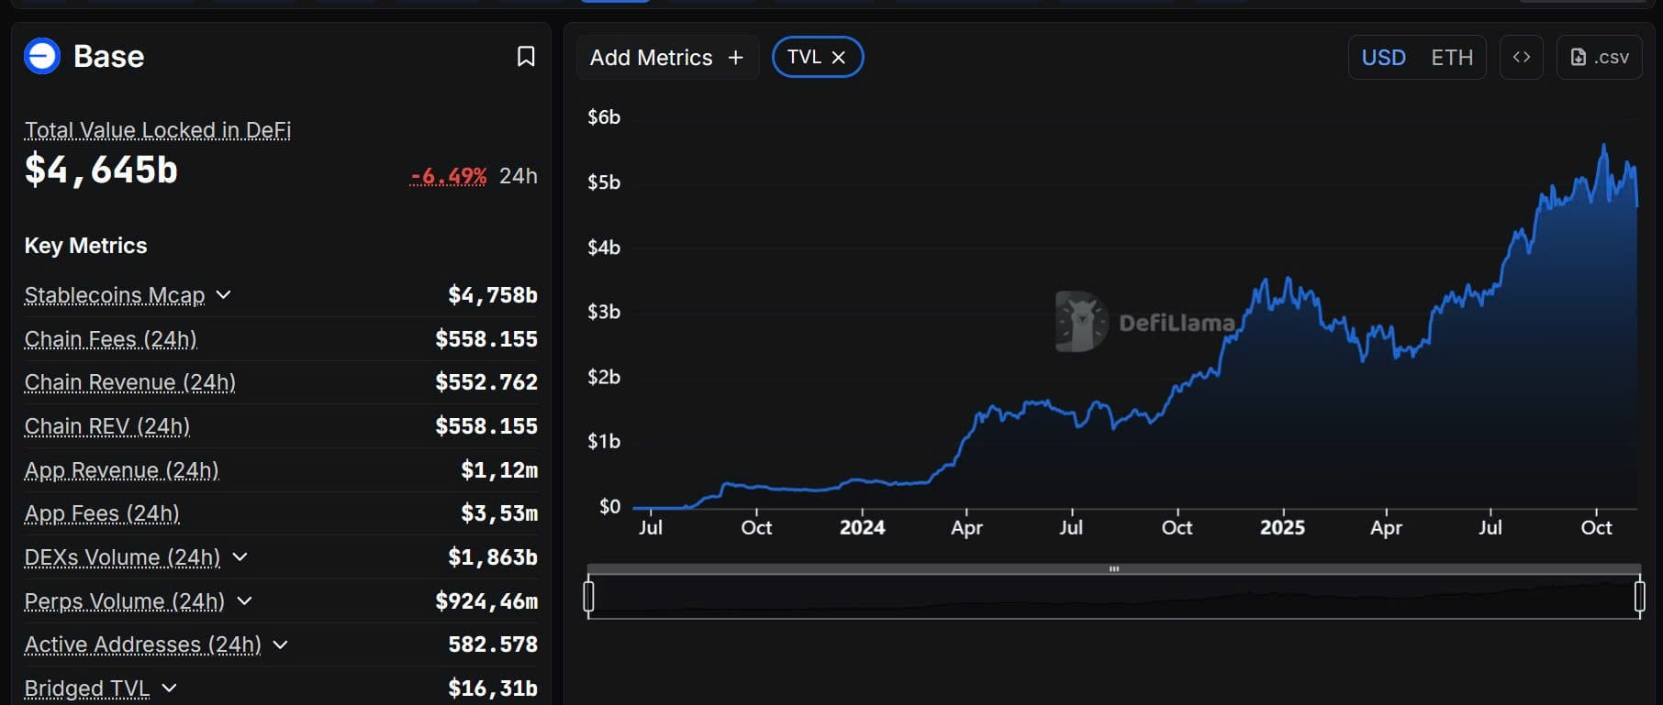Open the embed code icon button
This screenshot has height=705, width=1663.
pyautogui.click(x=1522, y=57)
